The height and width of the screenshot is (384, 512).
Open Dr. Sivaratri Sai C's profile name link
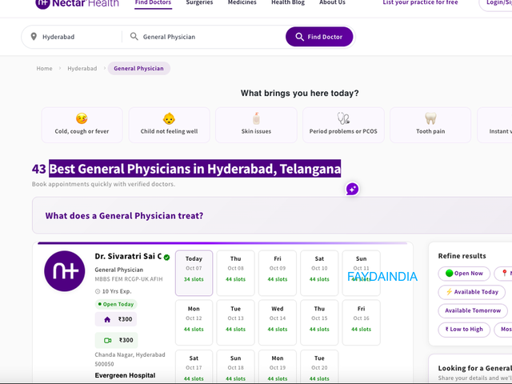click(128, 256)
